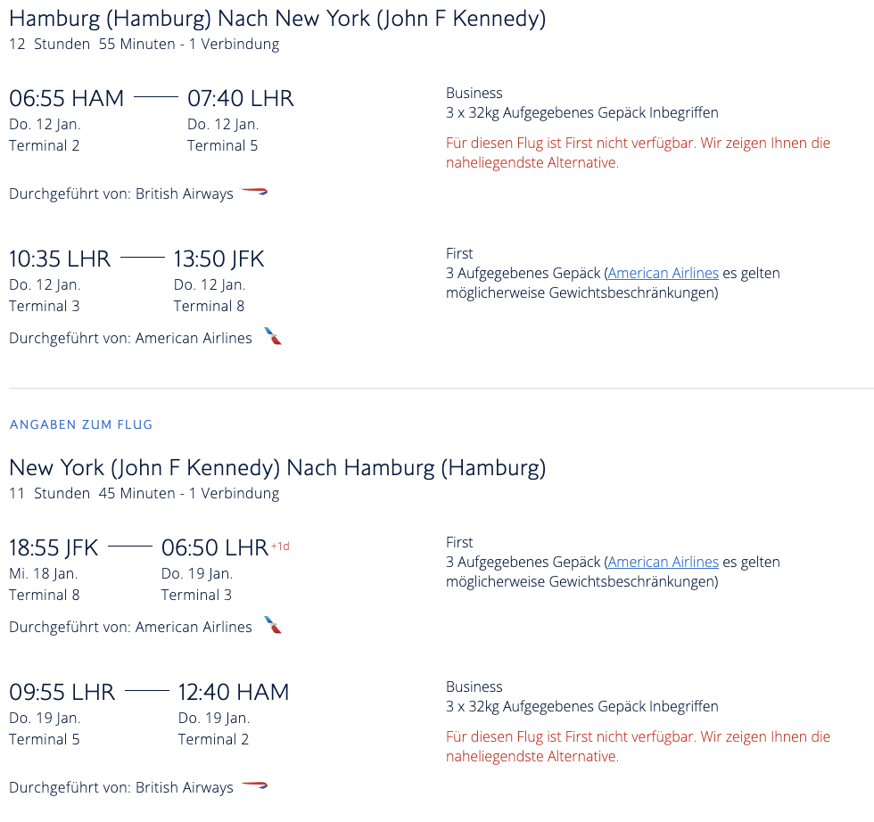Click the American Airlines logo on the LHR–JFK segment

click(x=273, y=337)
